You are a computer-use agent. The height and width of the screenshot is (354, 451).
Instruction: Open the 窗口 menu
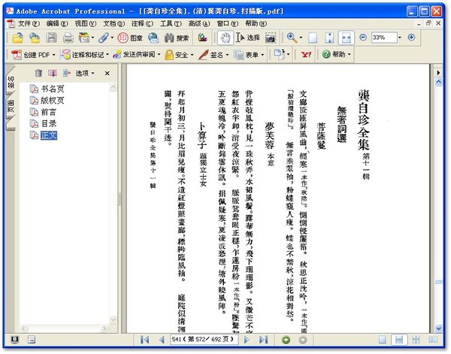click(x=228, y=23)
